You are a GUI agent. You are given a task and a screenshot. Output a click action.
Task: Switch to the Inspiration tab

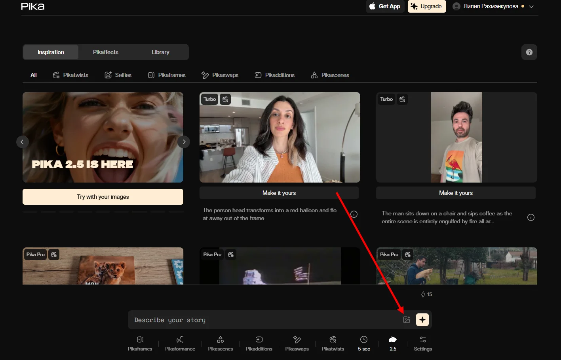pyautogui.click(x=51, y=52)
